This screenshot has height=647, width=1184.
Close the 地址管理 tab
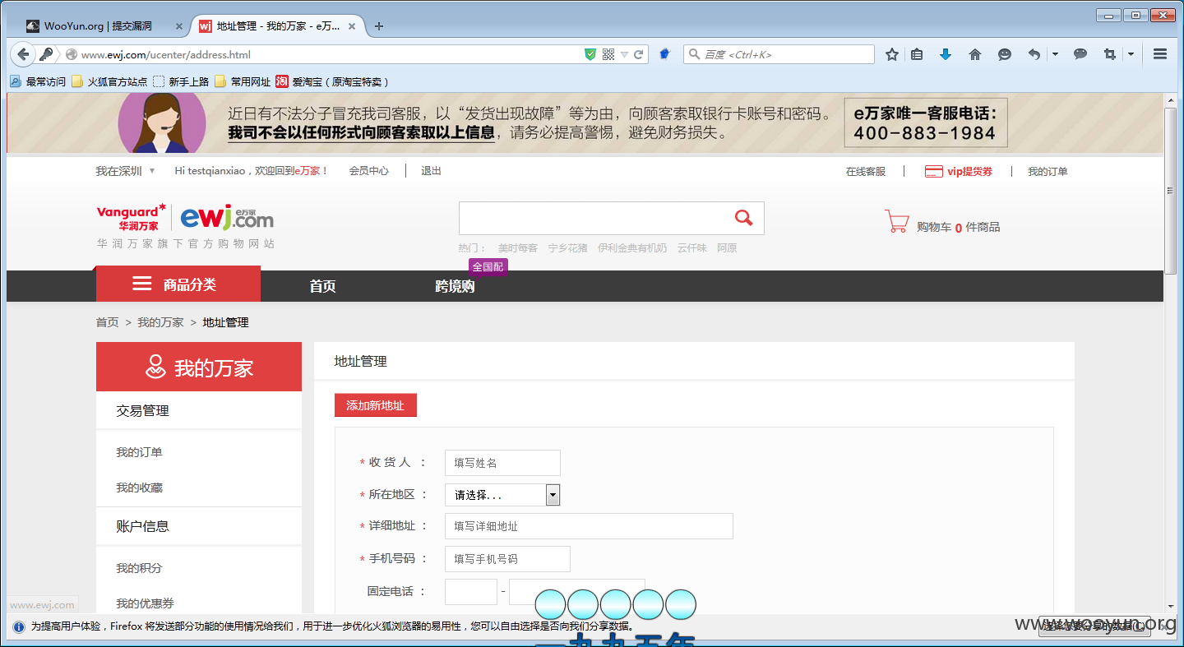352,26
